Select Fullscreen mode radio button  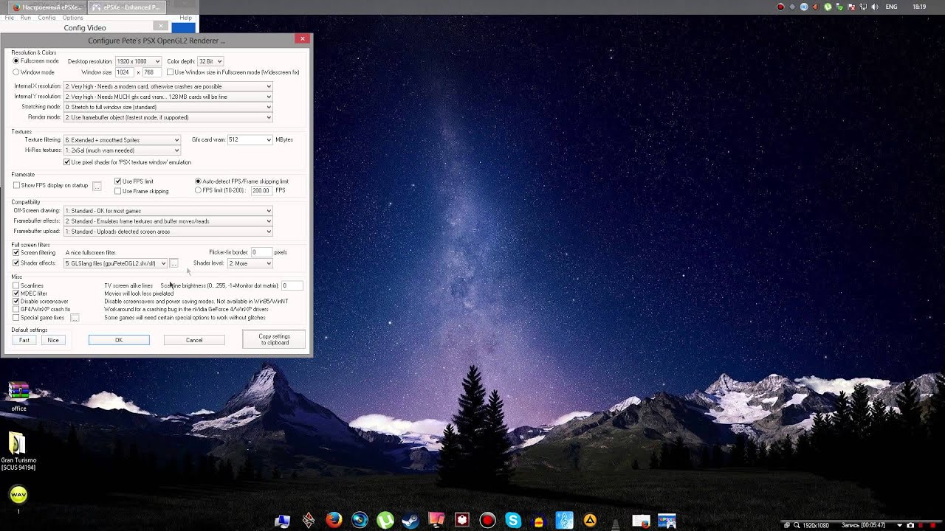[16, 61]
